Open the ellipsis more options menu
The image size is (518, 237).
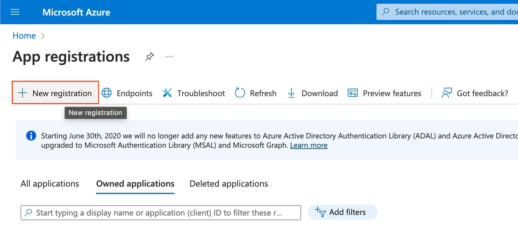point(170,57)
